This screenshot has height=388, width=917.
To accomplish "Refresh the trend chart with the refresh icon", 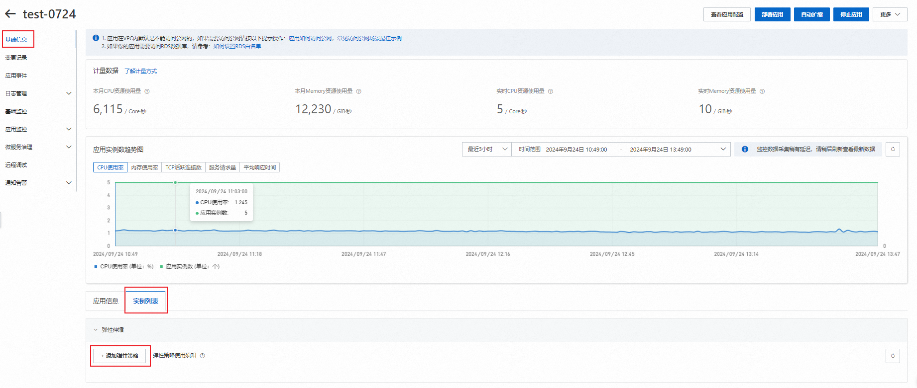I will pos(893,149).
